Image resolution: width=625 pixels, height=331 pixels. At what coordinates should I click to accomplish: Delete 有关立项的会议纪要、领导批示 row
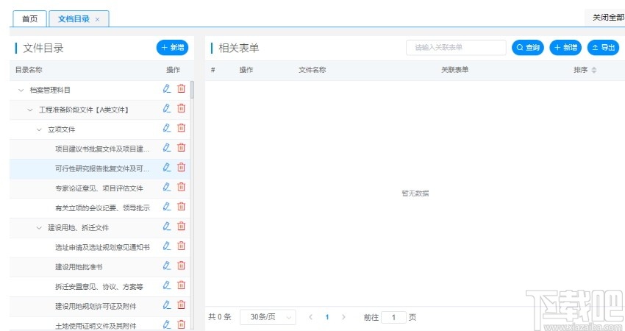pyautogui.click(x=182, y=206)
